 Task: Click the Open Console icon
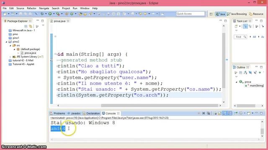click(x=249, y=113)
